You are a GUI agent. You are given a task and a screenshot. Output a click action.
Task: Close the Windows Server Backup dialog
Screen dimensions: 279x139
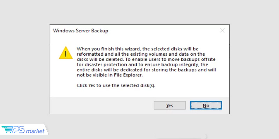(x=222, y=31)
